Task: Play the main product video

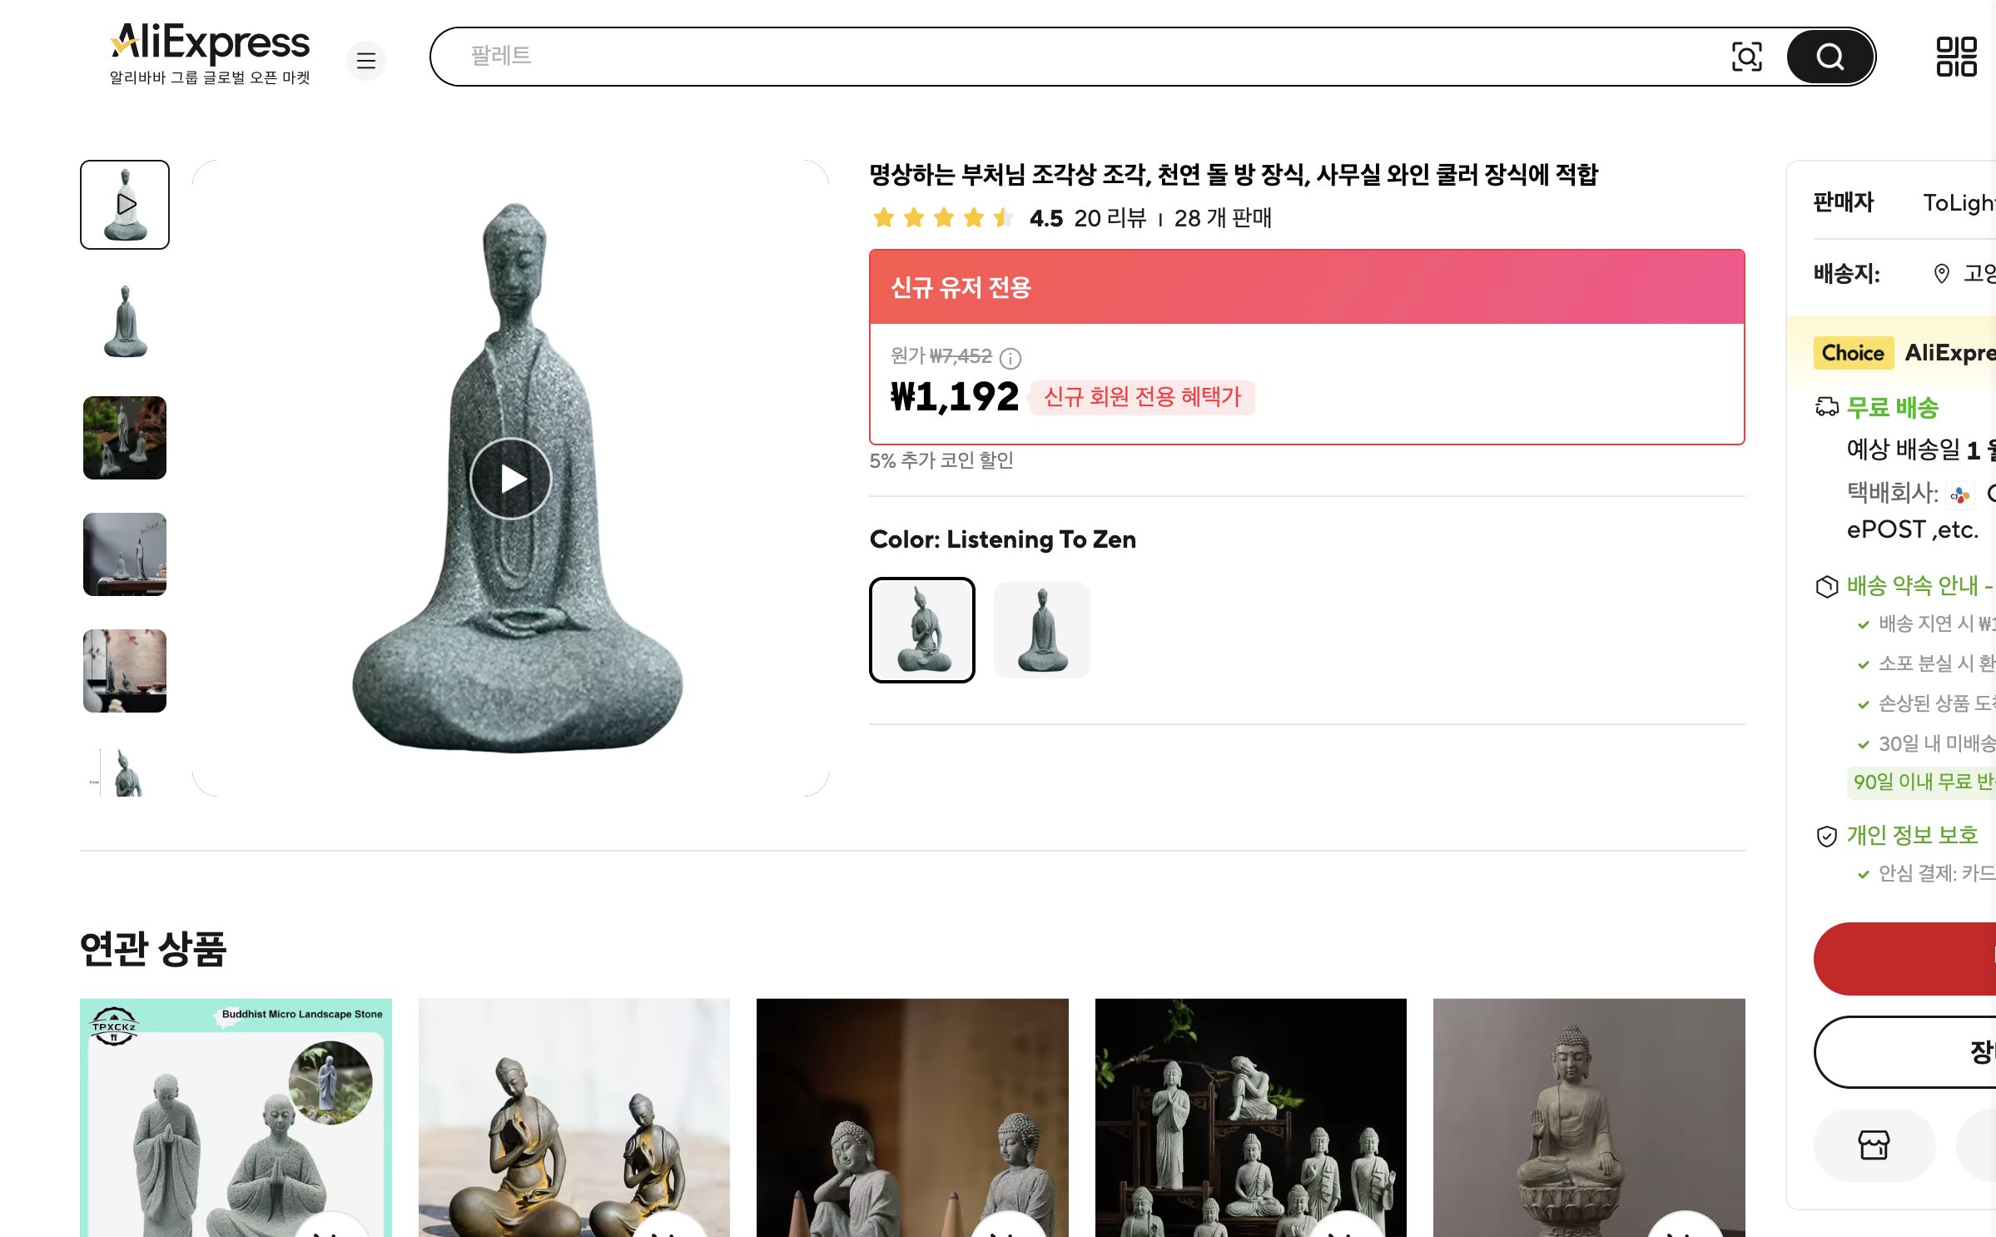Action: [x=509, y=477]
